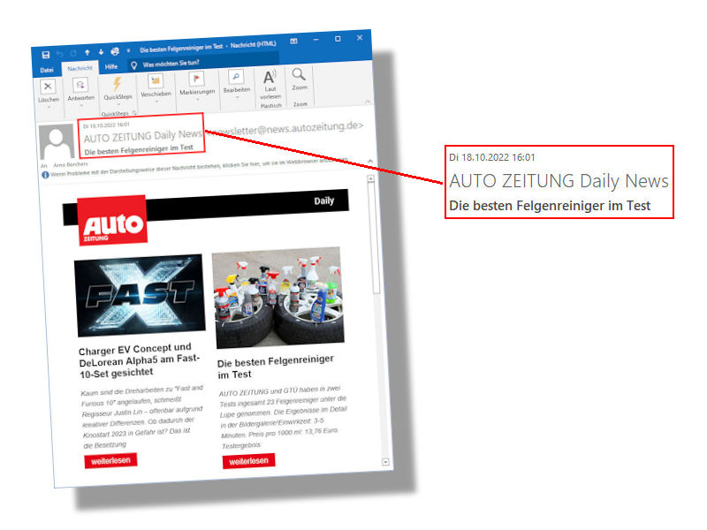This screenshot has width=707, height=530.
Task: Go to next item with the down arrow
Action: [x=101, y=52]
